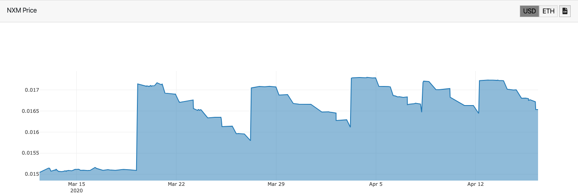Click the Mar 22 date label
The height and width of the screenshot is (196, 578).
[176, 184]
